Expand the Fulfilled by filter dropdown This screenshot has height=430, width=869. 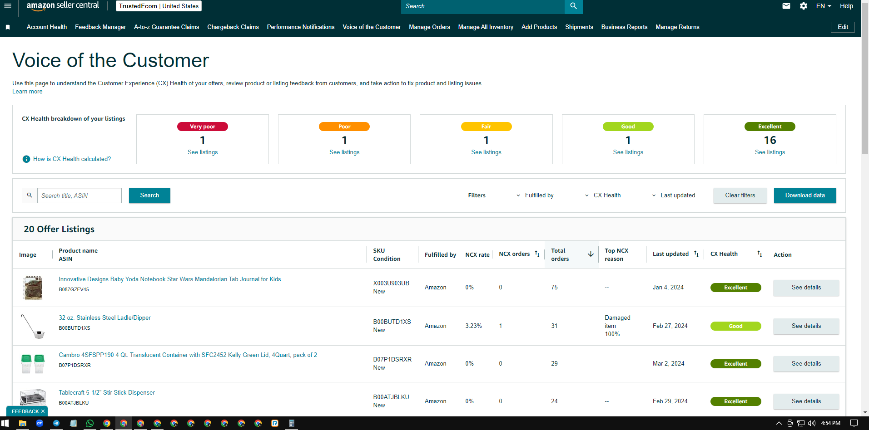click(x=535, y=195)
